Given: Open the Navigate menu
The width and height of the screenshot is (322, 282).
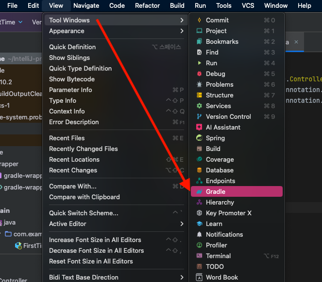Looking at the screenshot, I should click(86, 5).
